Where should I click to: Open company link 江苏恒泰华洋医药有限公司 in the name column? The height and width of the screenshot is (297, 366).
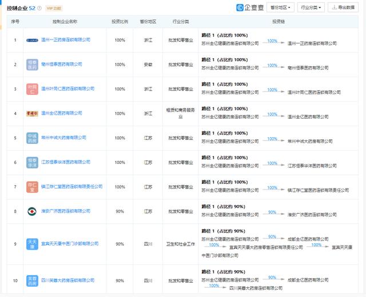coord(66,162)
